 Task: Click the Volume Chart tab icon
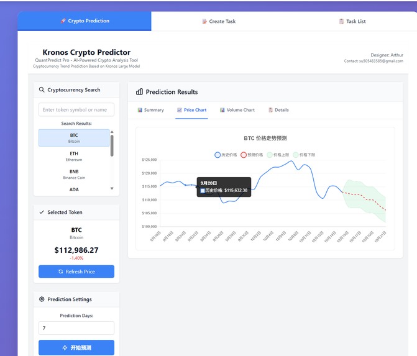(222, 110)
